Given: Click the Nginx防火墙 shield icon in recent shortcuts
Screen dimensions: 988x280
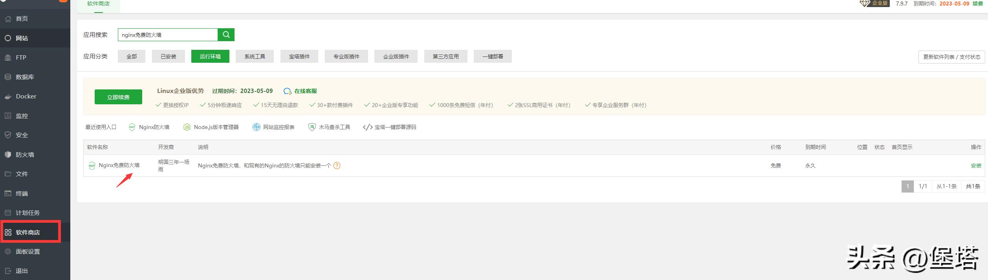Looking at the screenshot, I should pyautogui.click(x=132, y=127).
